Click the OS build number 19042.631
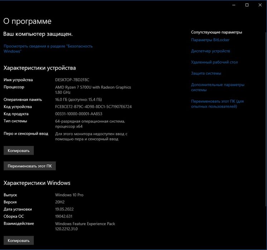Screen dimensions: 267x250 click(x=64, y=216)
